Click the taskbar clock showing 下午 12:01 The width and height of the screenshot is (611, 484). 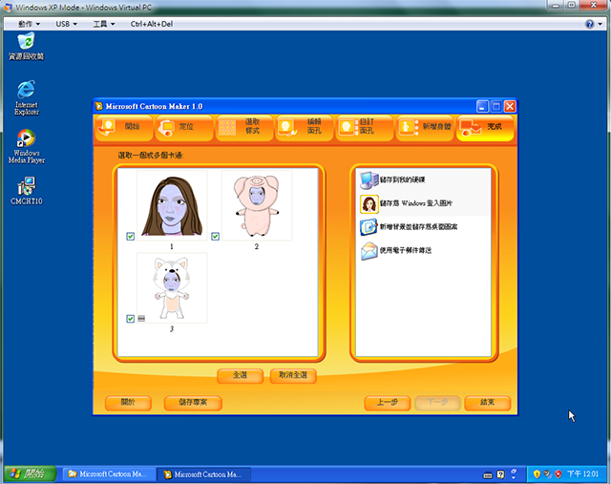[582, 473]
